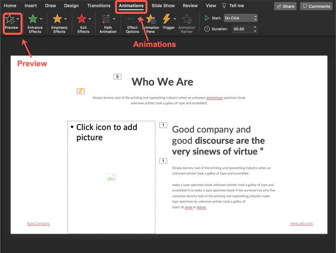Open the Exit Effects disclosure arrow
This screenshot has height=253, width=336.
(x=90, y=19)
